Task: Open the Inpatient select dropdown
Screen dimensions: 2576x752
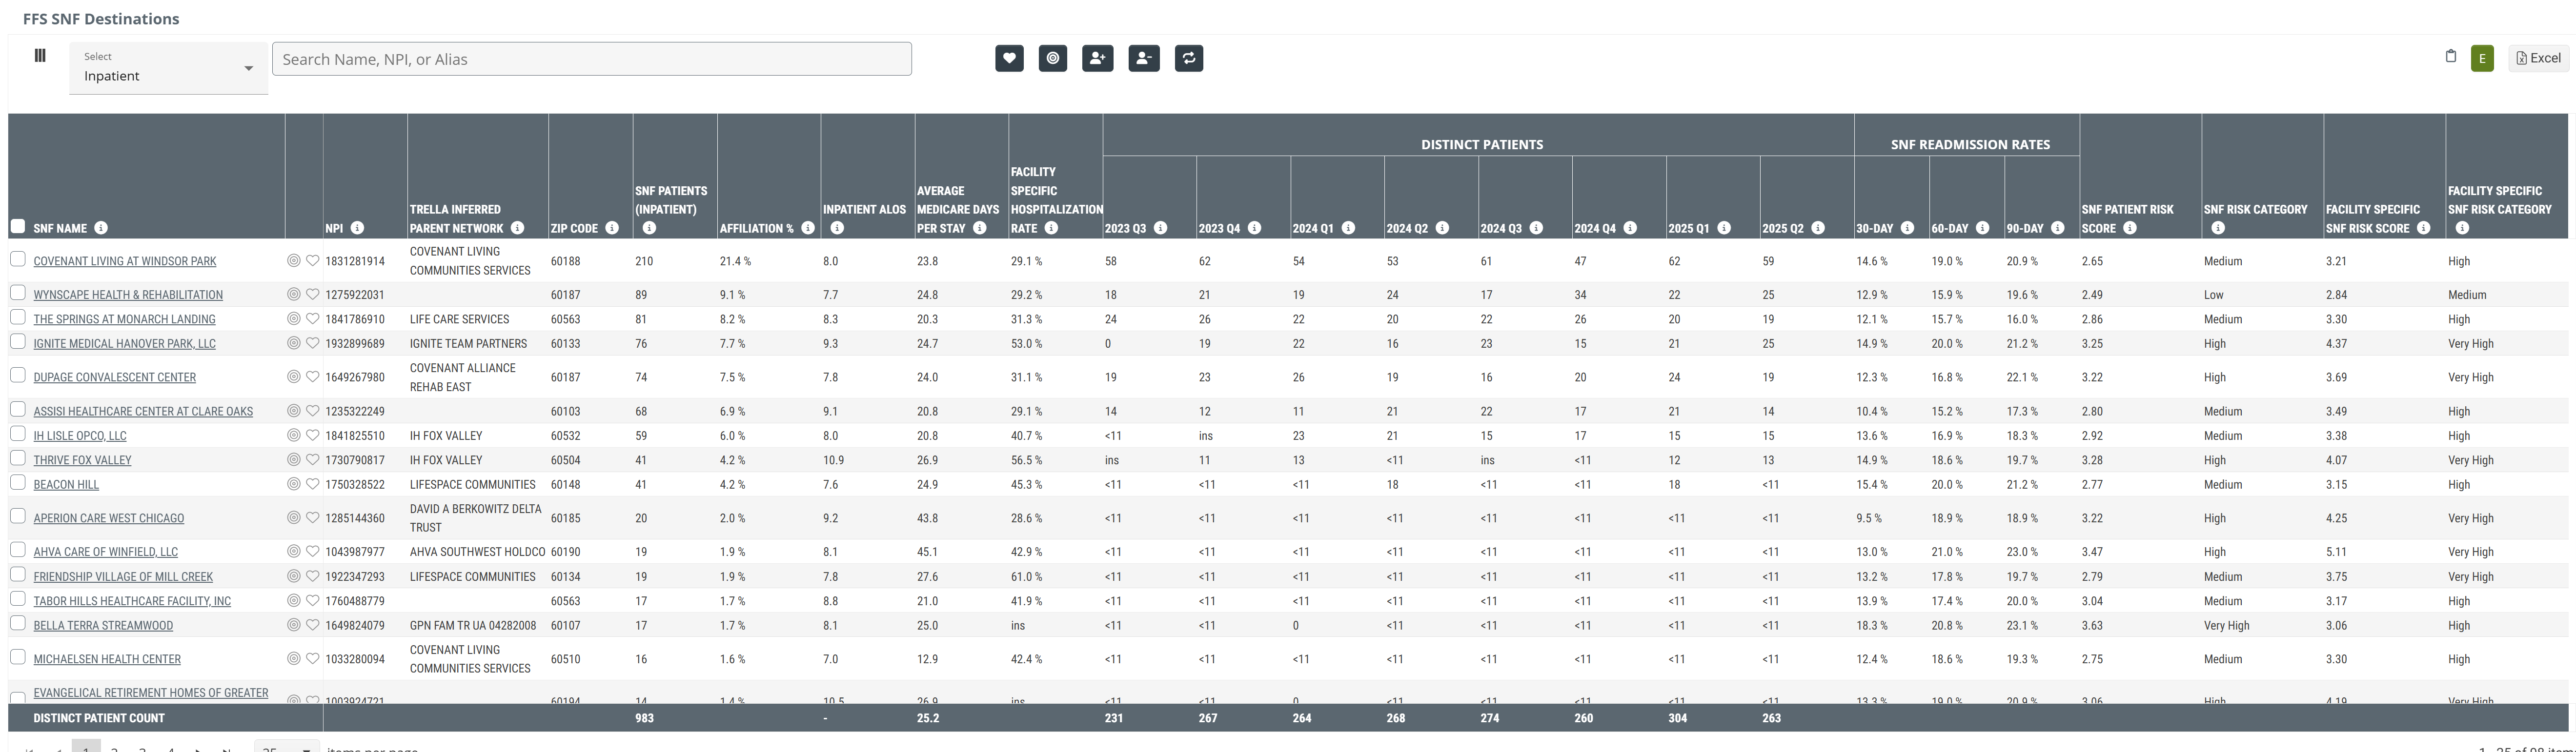Action: pyautogui.click(x=168, y=68)
